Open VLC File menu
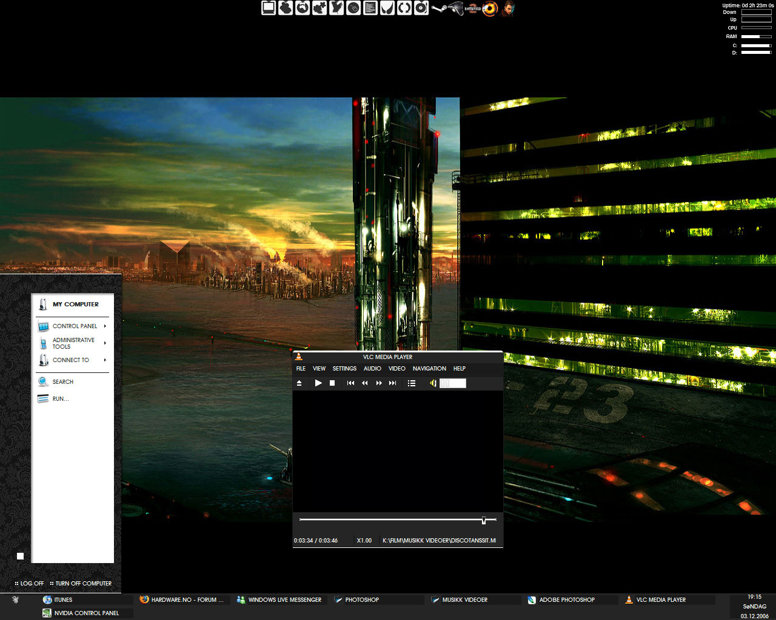Screen dimensions: 776x620 click(x=301, y=369)
